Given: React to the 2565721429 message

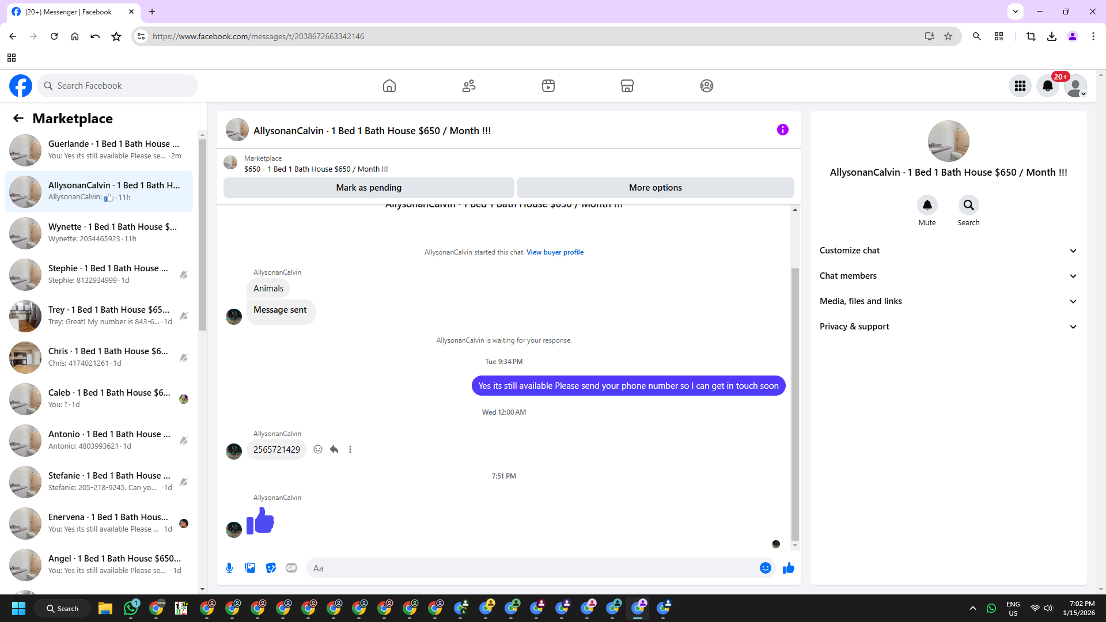Looking at the screenshot, I should [x=318, y=449].
